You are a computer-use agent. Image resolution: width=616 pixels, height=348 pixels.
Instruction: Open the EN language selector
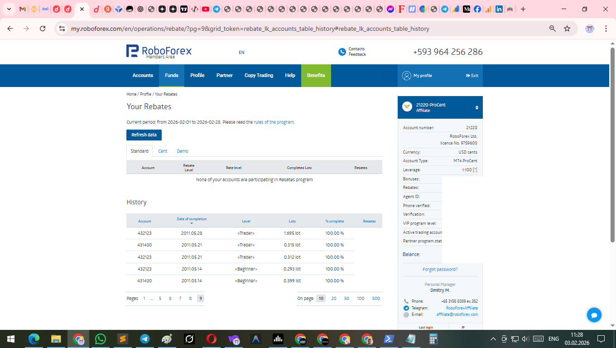tap(241, 52)
